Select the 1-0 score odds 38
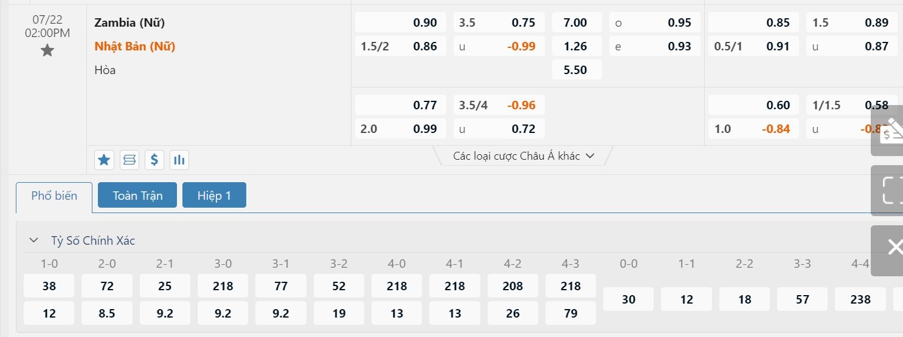Image resolution: width=903 pixels, height=337 pixels. click(49, 286)
